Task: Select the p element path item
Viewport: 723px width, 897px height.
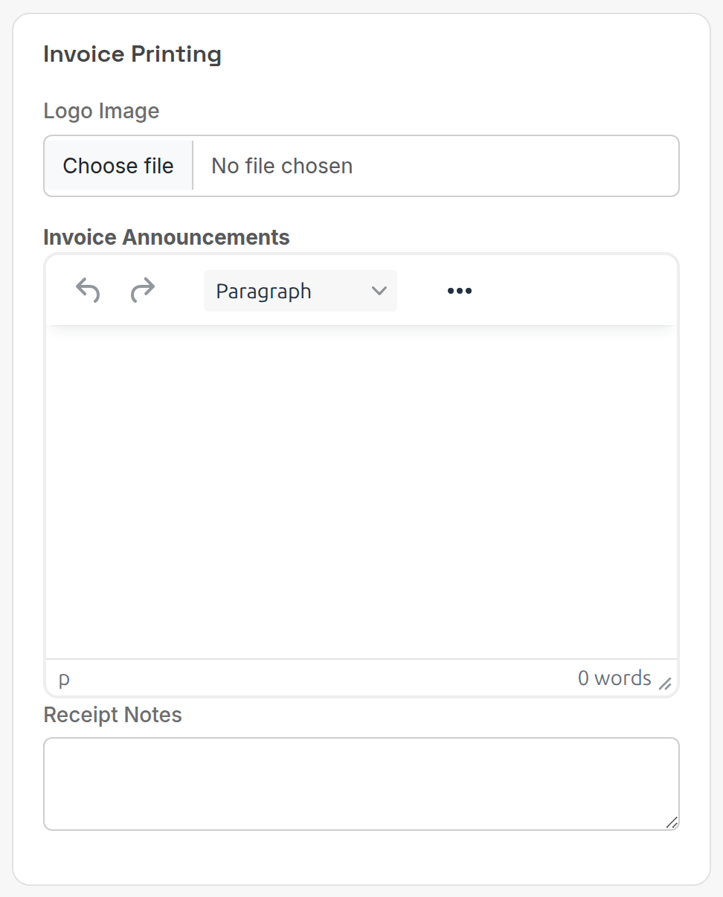Action: click(64, 678)
